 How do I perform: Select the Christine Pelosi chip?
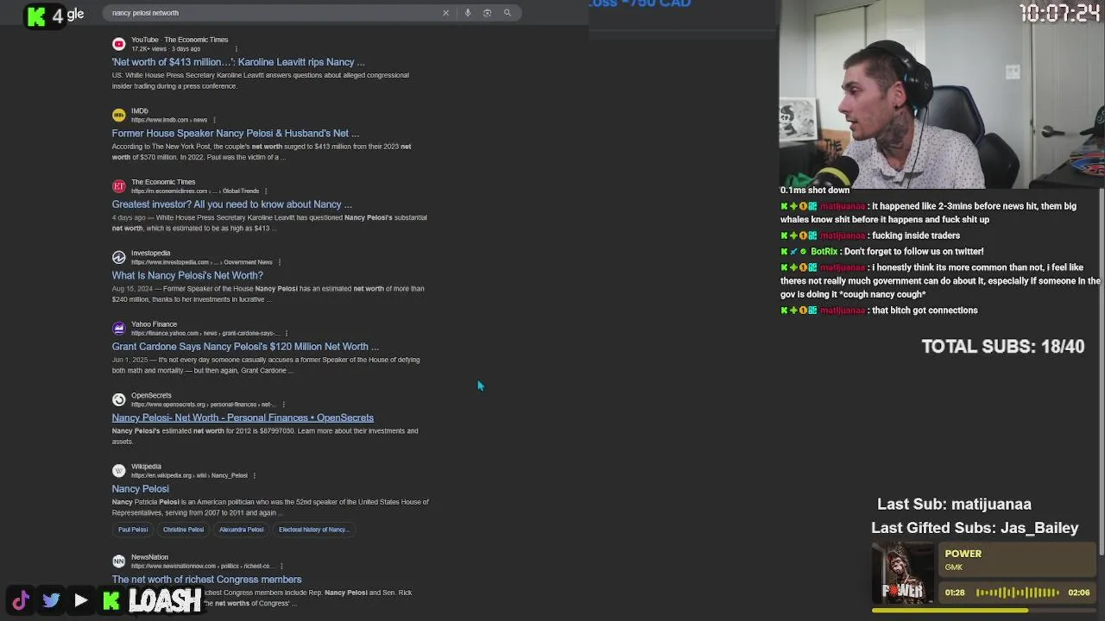[x=183, y=530]
